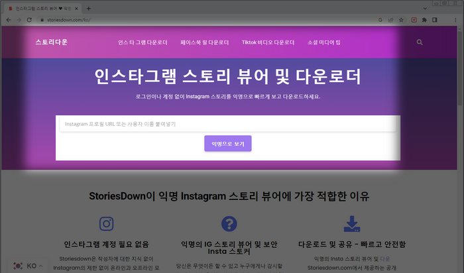Open a new tab with the plus button
The height and width of the screenshot is (273, 464).
(x=88, y=9)
